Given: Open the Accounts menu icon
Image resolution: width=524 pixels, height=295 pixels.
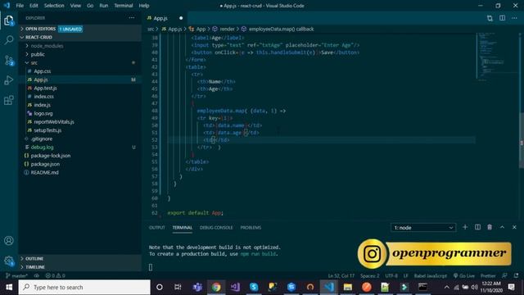Looking at the screenshot, I should pos(9,240).
